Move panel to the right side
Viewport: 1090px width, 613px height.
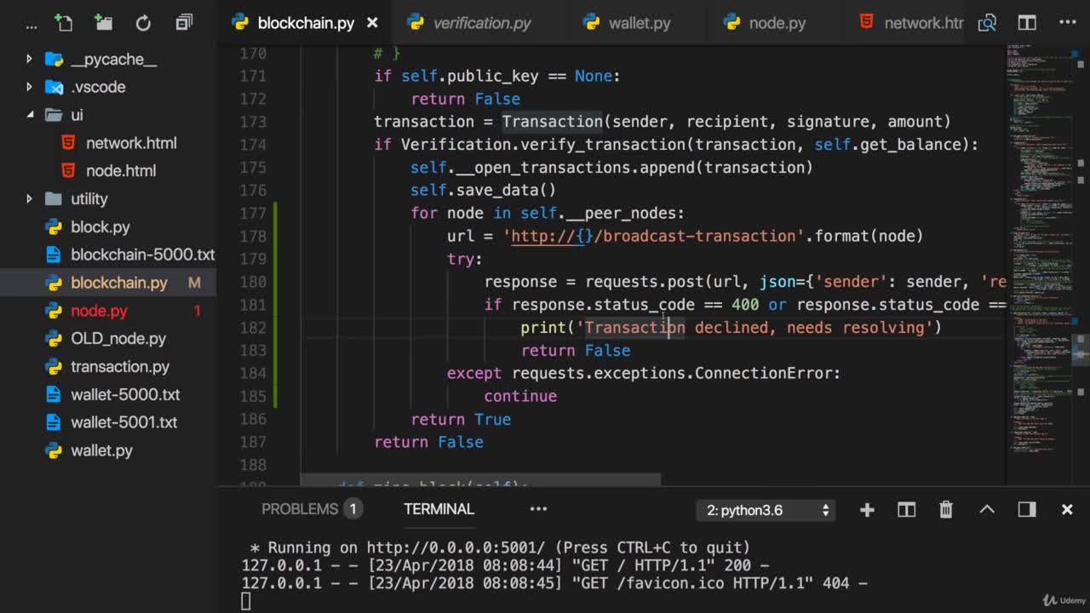coord(1027,509)
